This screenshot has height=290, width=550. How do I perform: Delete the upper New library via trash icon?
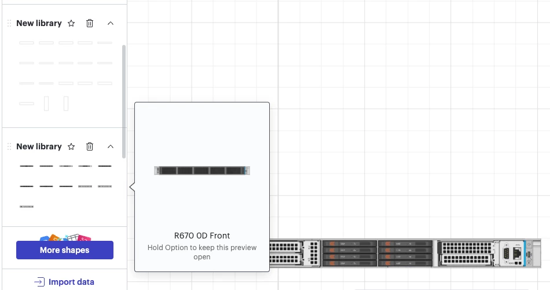point(90,24)
